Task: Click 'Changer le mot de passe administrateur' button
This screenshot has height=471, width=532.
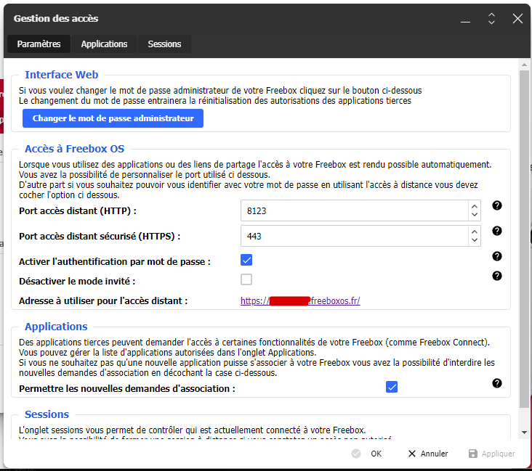Action: coord(113,118)
